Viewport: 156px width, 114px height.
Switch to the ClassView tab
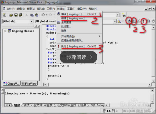[11, 84]
